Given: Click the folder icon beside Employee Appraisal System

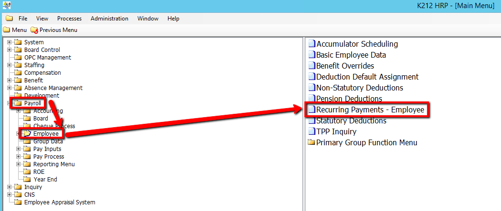Looking at the screenshot, I should pyautogui.click(x=18, y=202).
